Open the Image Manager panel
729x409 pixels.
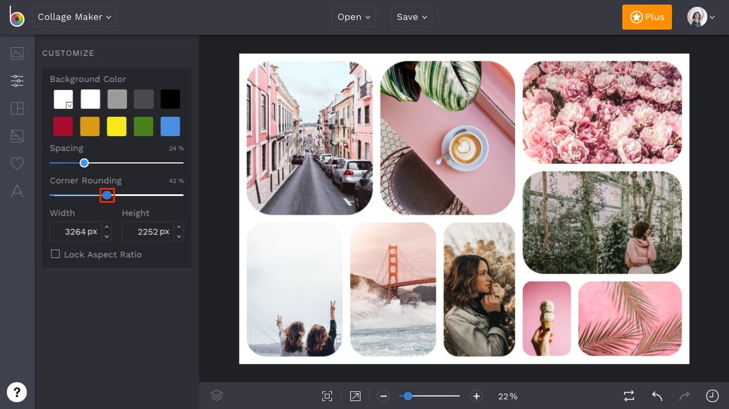pyautogui.click(x=17, y=53)
